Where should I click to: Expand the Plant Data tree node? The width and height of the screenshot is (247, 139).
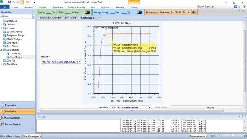[x=2, y=64]
